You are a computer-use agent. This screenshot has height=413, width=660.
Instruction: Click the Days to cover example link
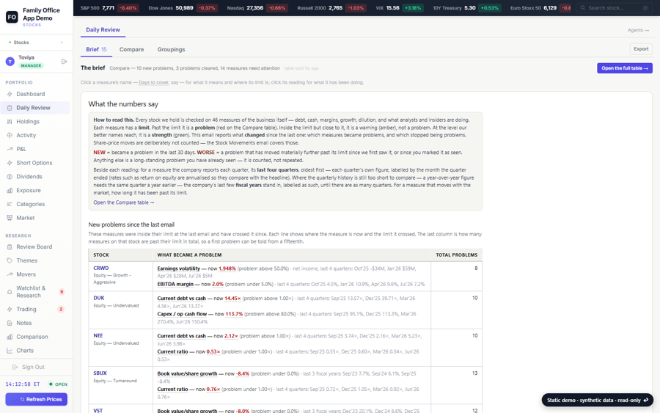[154, 82]
